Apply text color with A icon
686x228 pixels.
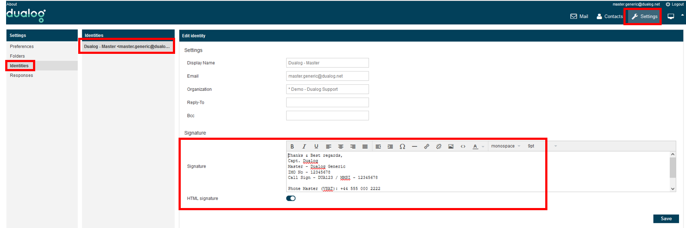pyautogui.click(x=475, y=146)
